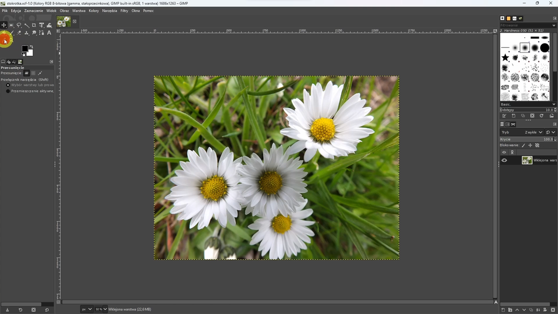Image resolution: width=558 pixels, height=314 pixels.
Task: Choose the Crop tool
Action: pyautogui.click(x=34, y=25)
